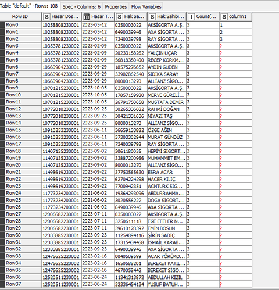The image size is (279, 290).
Task: Click ŞİRİN SADIÇ name cell
Action: pyautogui.click(x=167, y=235)
